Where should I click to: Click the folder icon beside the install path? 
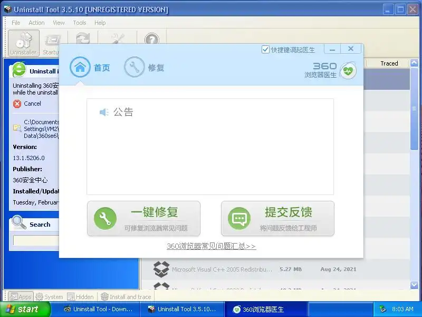coord(17,128)
